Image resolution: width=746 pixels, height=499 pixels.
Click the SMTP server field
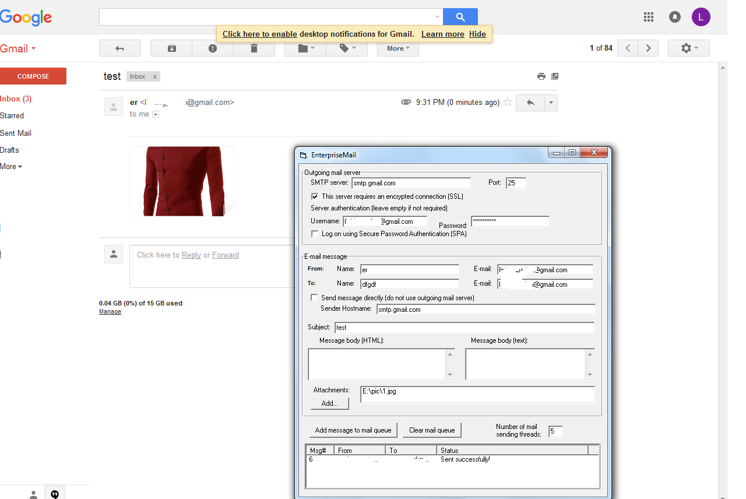[x=411, y=183]
